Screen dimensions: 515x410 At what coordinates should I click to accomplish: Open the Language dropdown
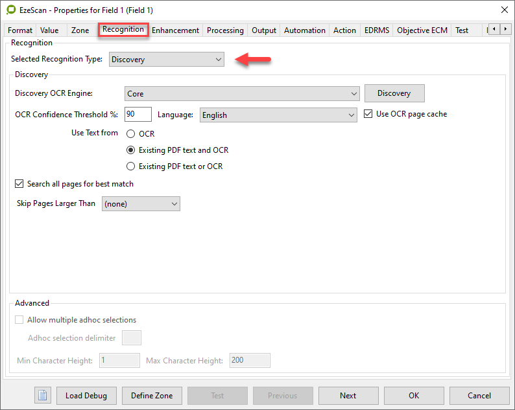(x=278, y=115)
